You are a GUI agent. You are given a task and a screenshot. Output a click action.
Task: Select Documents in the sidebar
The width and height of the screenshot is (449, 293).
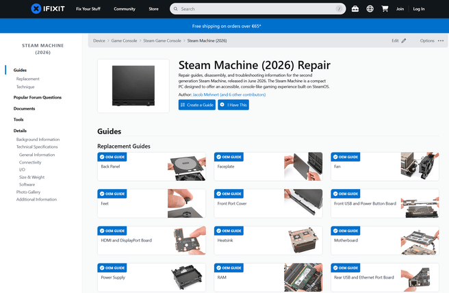[x=25, y=109]
